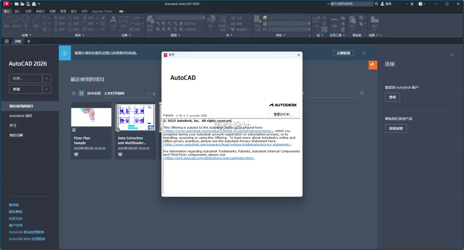Expand the Draw (绘图) panel
464x250 pixels.
(26, 35)
